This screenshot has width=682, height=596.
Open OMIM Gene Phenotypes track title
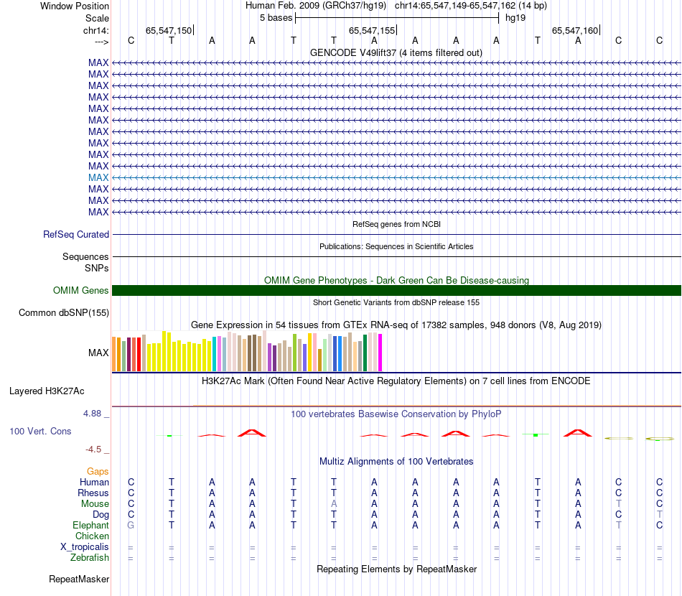396,280
